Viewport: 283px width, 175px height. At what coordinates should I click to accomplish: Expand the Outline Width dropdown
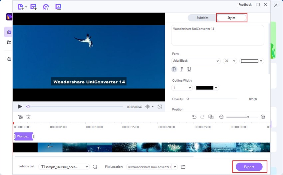(x=182, y=88)
